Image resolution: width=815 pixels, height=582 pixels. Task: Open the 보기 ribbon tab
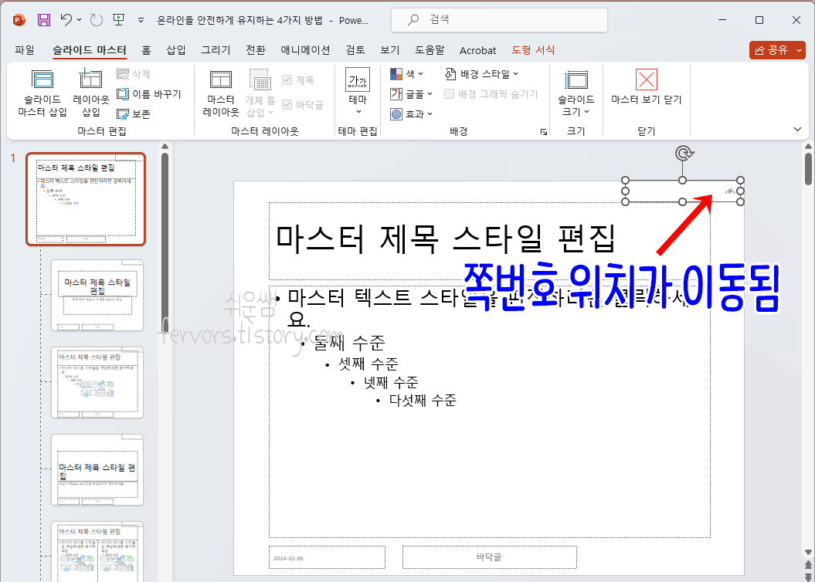pyautogui.click(x=390, y=49)
